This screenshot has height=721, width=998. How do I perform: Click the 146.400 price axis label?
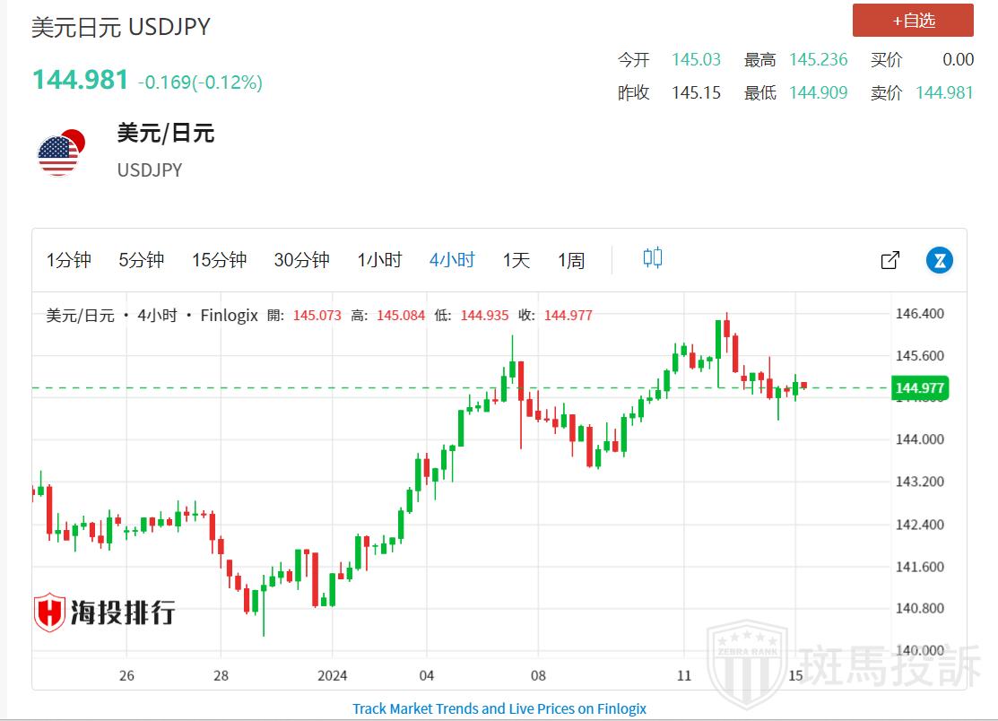[920, 314]
